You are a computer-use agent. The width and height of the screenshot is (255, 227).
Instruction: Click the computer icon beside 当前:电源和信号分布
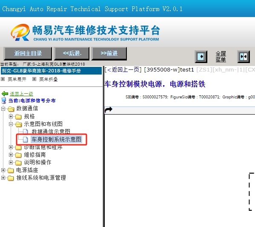(4, 101)
